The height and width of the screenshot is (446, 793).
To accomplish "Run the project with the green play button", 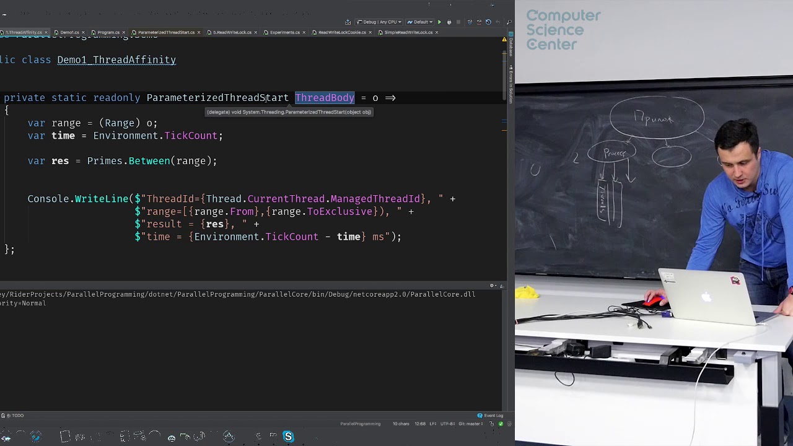I will [x=439, y=22].
